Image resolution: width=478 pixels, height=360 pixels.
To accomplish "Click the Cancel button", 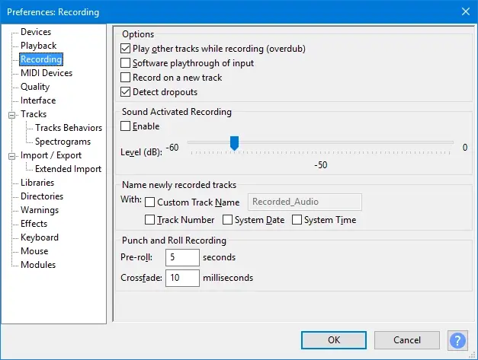I will tap(406, 340).
